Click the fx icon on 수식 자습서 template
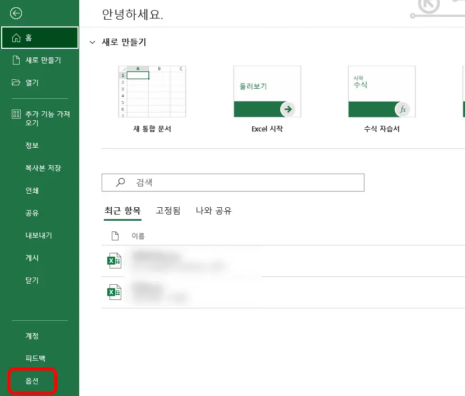465x396 pixels. pyautogui.click(x=403, y=110)
